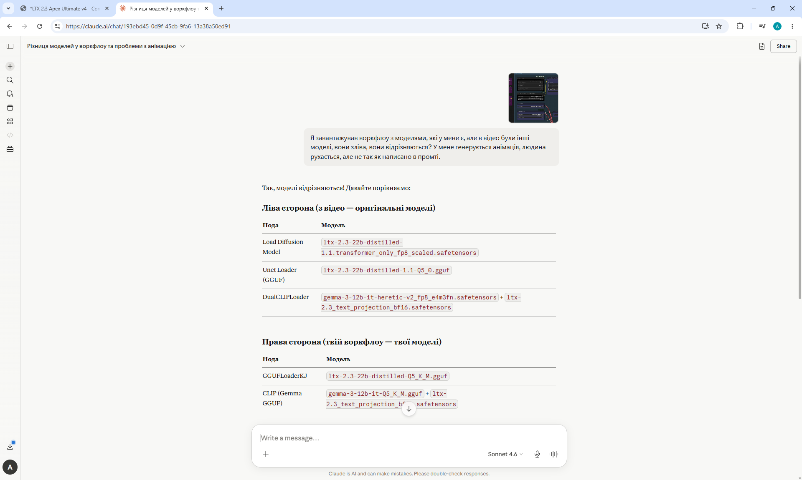Viewport: 802px width, 480px height.
Task: Click the Ліва сторона heading
Action: tap(349, 208)
